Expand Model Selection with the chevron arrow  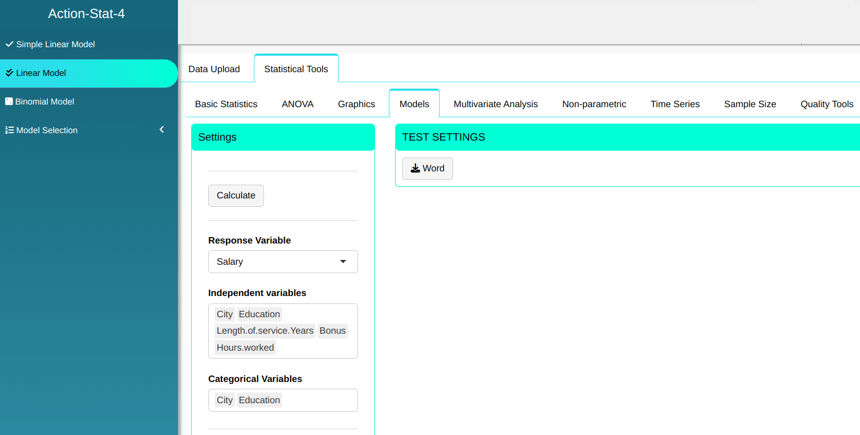click(x=161, y=129)
